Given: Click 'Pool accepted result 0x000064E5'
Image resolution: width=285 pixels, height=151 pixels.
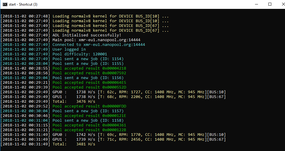Looking at the screenshot, I should pos(89,83).
